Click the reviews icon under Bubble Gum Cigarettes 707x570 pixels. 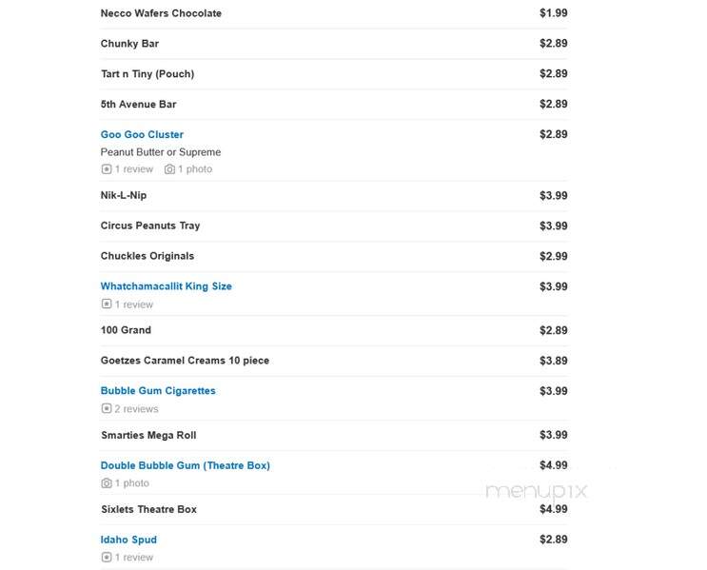click(107, 408)
